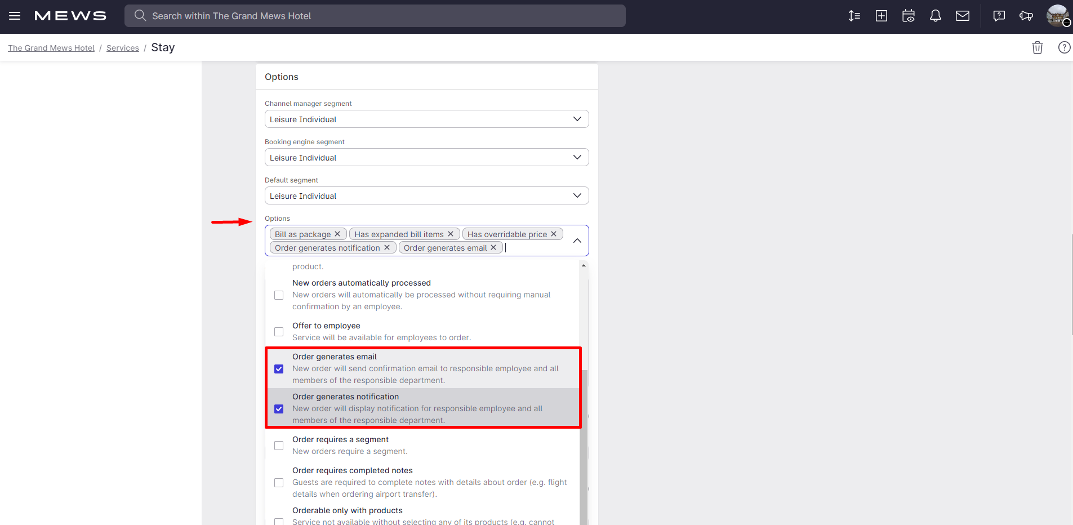Open the messages envelope icon
The width and height of the screenshot is (1073, 525).
[x=963, y=16]
